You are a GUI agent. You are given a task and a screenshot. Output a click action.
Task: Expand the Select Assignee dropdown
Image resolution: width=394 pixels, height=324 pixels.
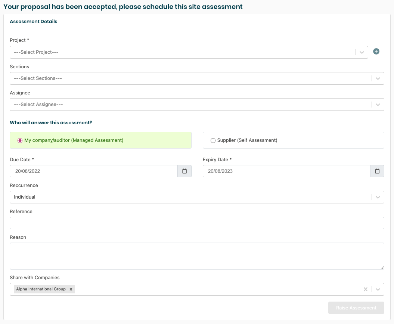point(190,105)
